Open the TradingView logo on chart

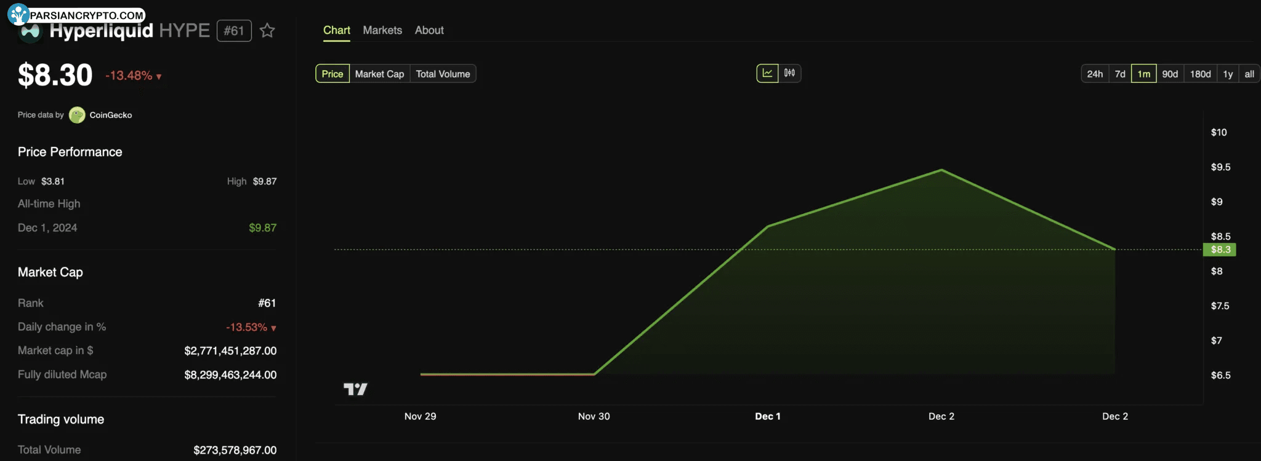(x=355, y=388)
